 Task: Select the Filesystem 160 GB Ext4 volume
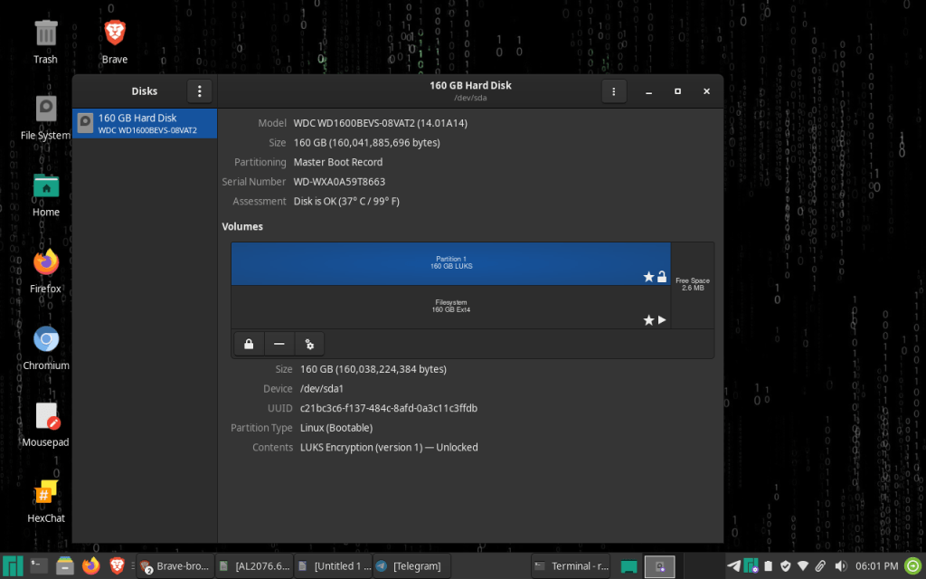point(450,307)
